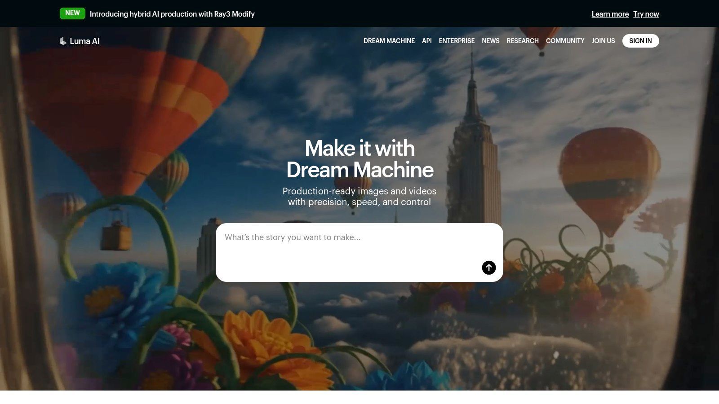Image resolution: width=719 pixels, height=404 pixels.
Task: Visit the Community page
Action: pos(565,41)
